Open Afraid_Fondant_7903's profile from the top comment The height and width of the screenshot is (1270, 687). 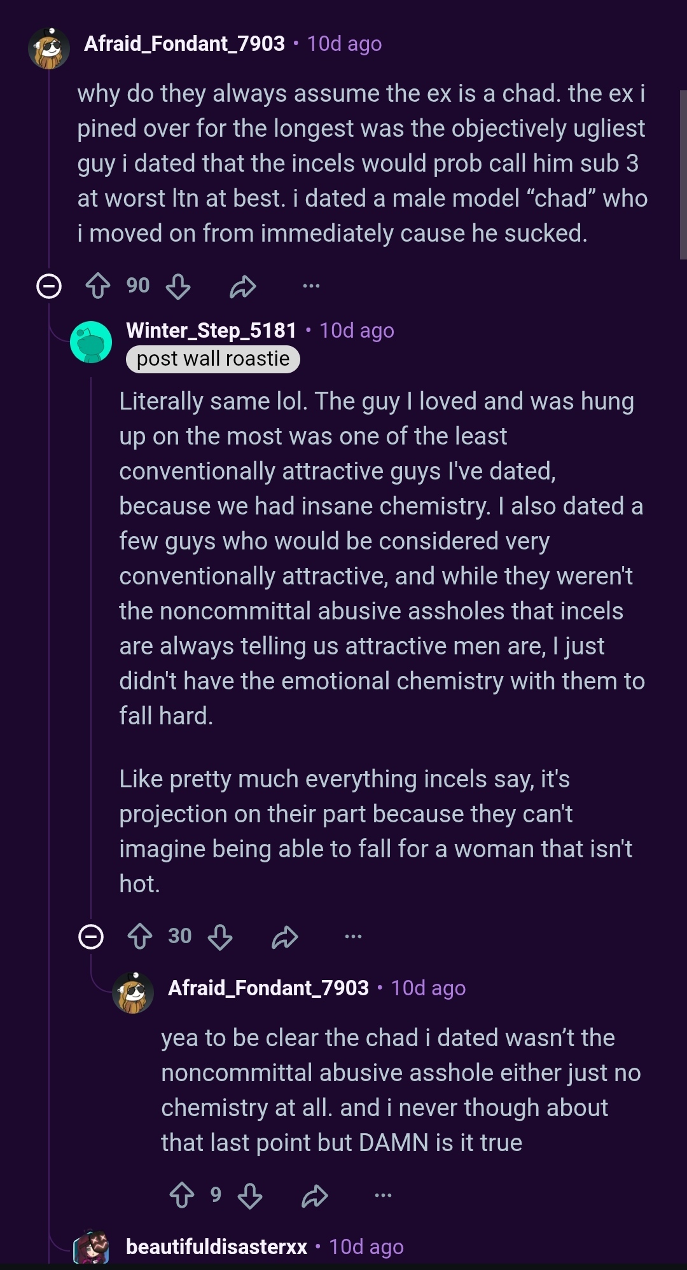click(184, 44)
